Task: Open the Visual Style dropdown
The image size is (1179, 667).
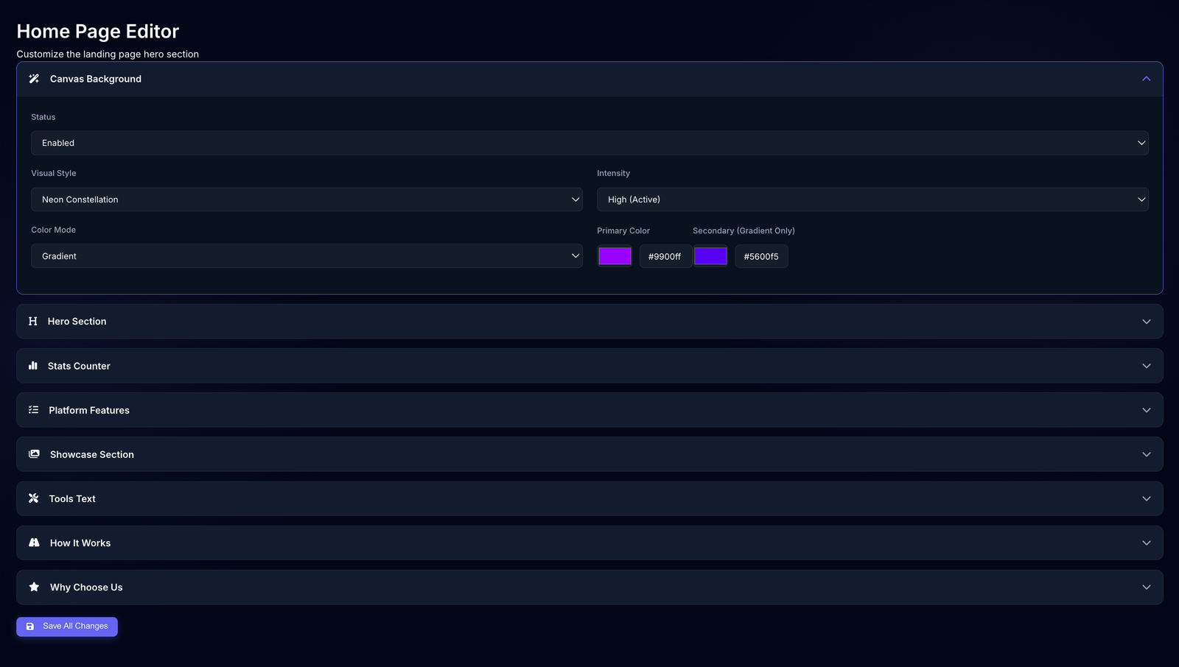Action: (x=307, y=199)
